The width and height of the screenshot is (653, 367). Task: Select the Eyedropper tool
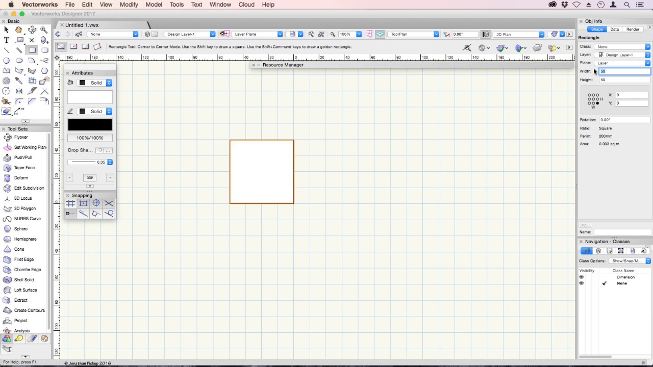pos(19,81)
